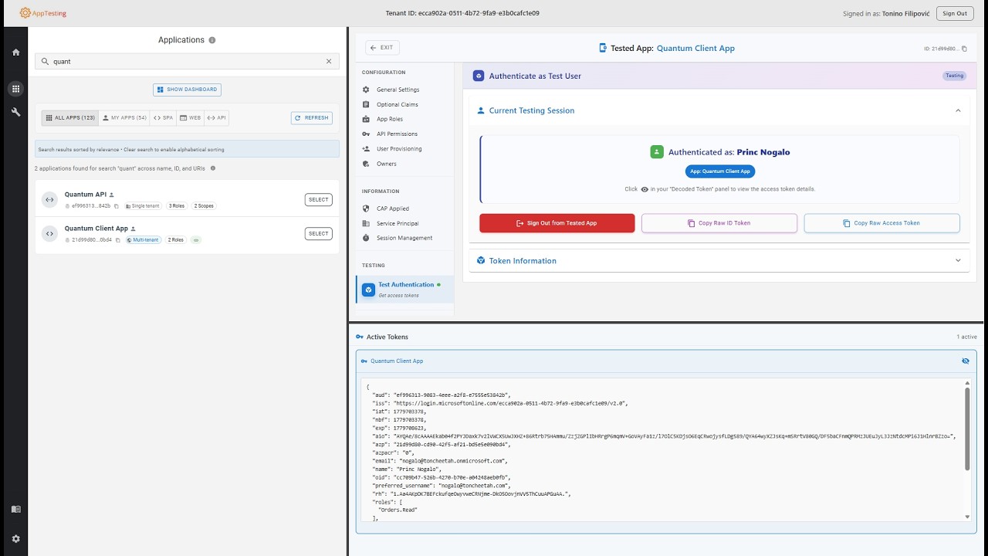Viewport: 988px width, 556px height.
Task: Open Session Management information
Action: click(403, 238)
